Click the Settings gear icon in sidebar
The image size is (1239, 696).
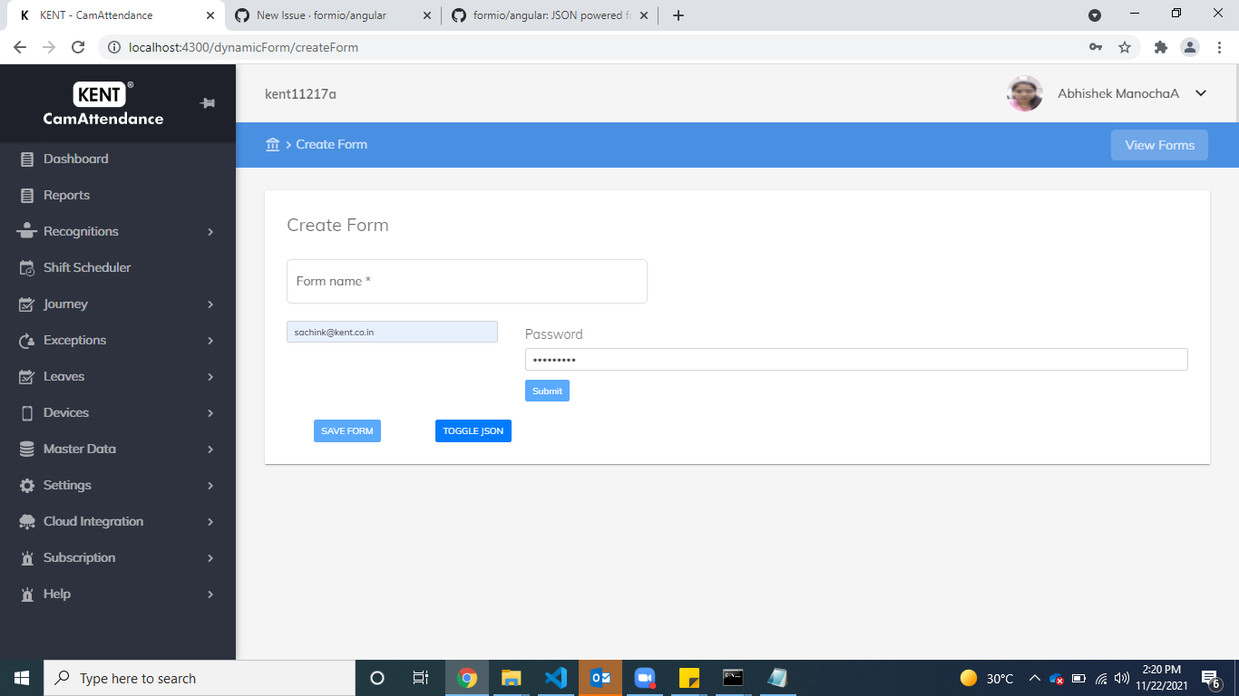point(27,485)
